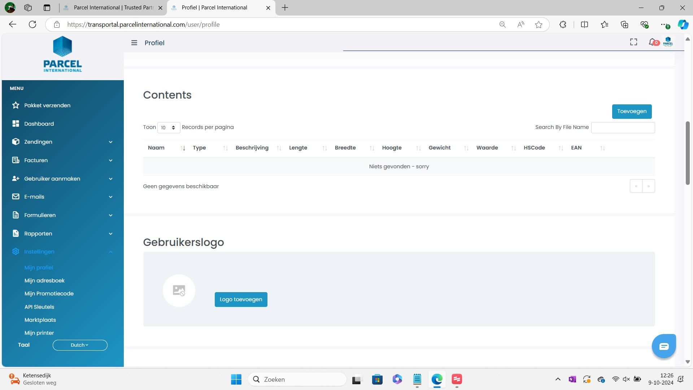Click the Toevoegen button
Viewport: 693px width, 390px height.
631,112
